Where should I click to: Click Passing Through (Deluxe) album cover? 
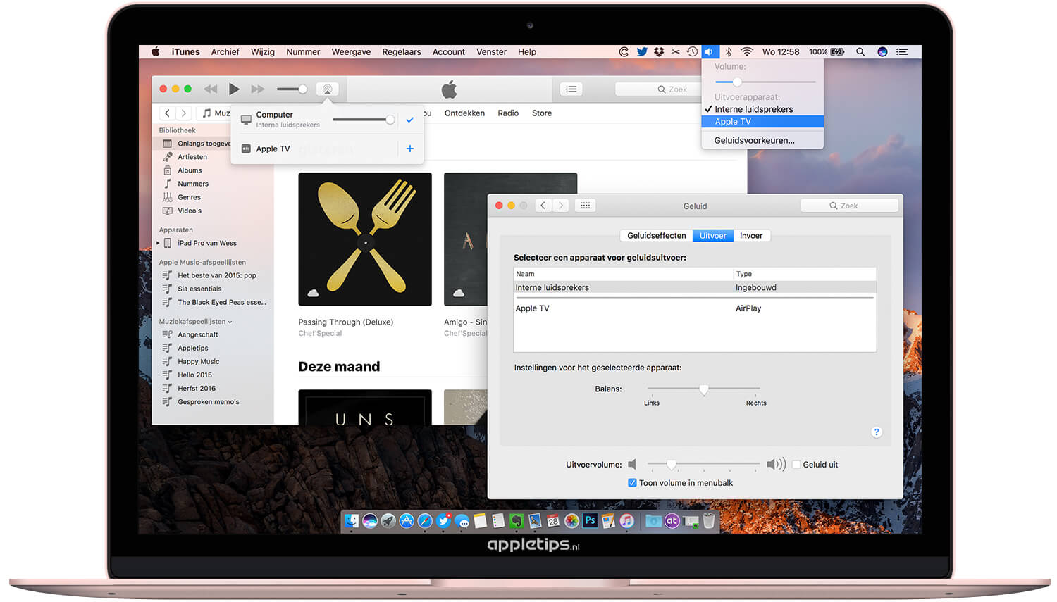coord(365,239)
